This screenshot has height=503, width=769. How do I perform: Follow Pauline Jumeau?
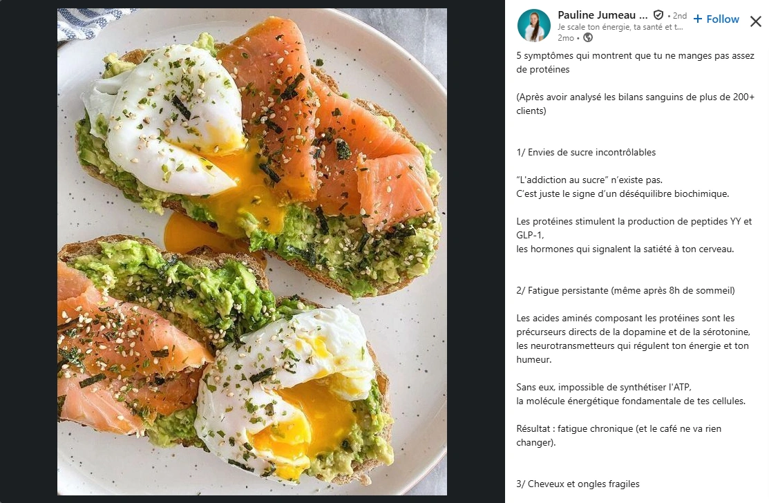click(716, 19)
